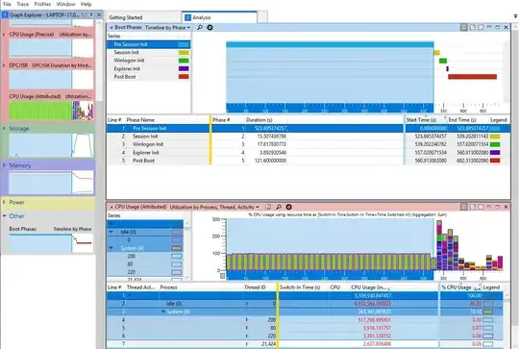Open the Graph Explorer panel options arrow
Viewport: 519px width, 349px height.
pos(85,14)
